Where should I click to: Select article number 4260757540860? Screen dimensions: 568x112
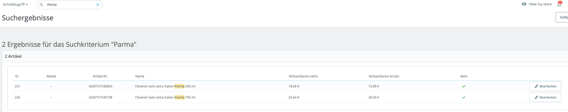[100, 86]
